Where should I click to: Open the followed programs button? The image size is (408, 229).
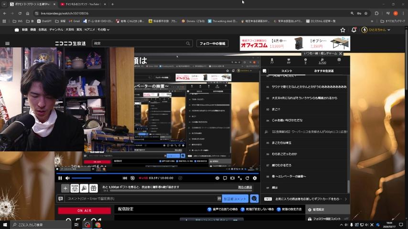pyautogui.click(x=212, y=43)
